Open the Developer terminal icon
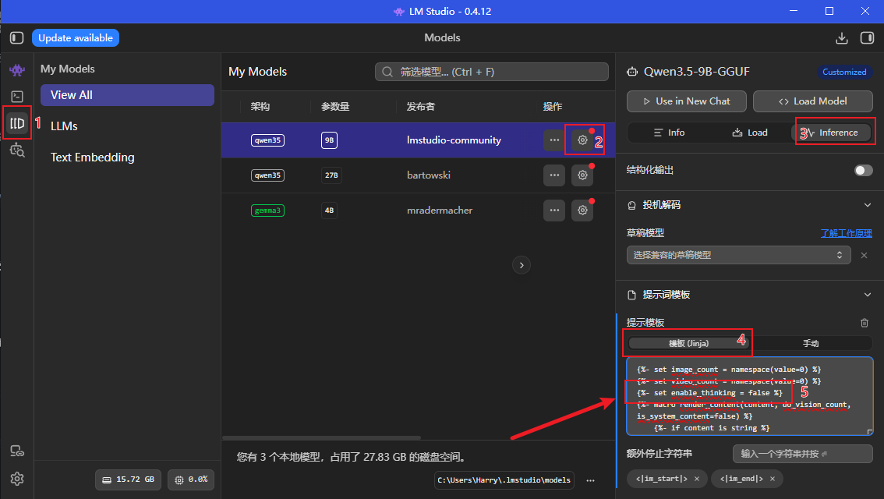This screenshot has height=499, width=884. click(17, 97)
